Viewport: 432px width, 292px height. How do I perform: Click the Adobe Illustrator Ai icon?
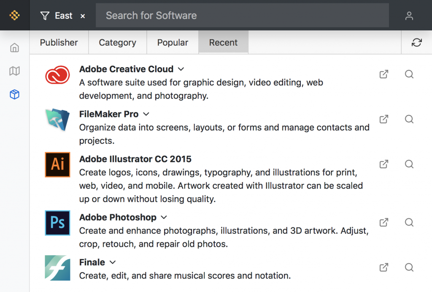pyautogui.click(x=57, y=164)
